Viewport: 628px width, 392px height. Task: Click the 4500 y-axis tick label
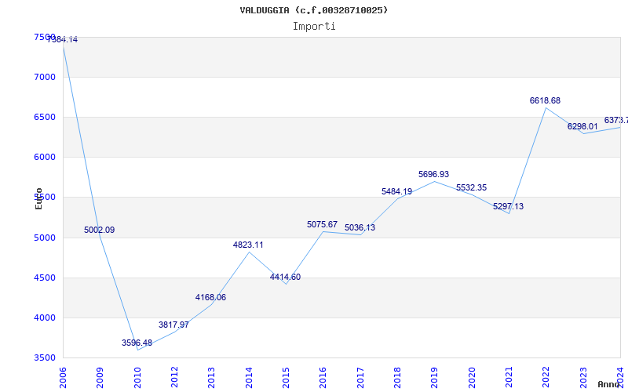46,278
